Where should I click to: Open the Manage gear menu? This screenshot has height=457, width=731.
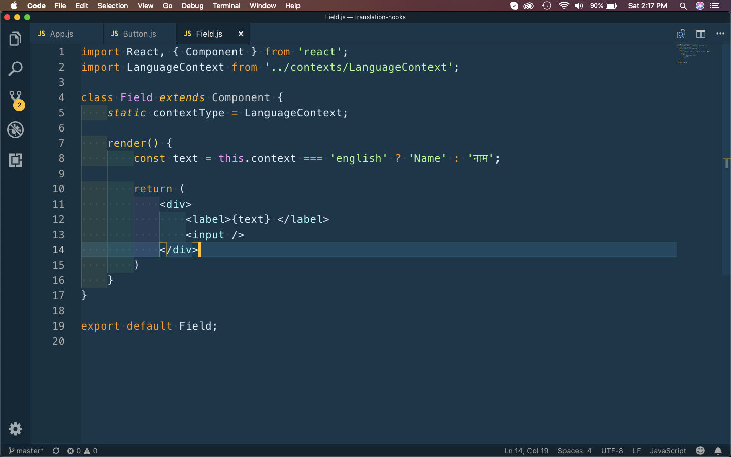pos(15,429)
